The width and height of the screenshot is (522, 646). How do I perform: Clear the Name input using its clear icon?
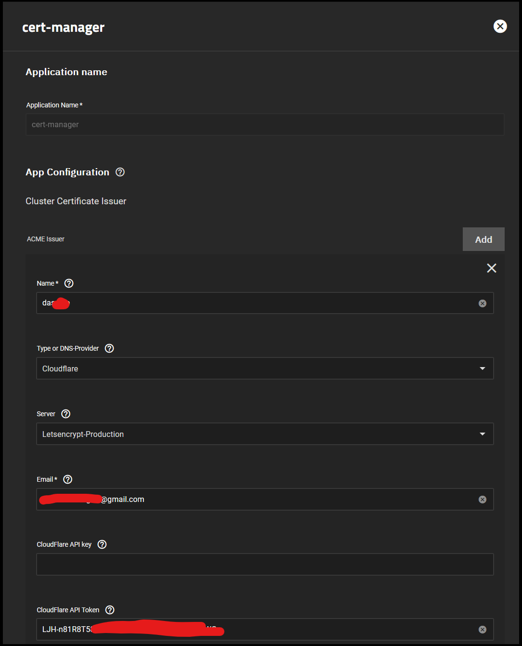click(x=483, y=303)
